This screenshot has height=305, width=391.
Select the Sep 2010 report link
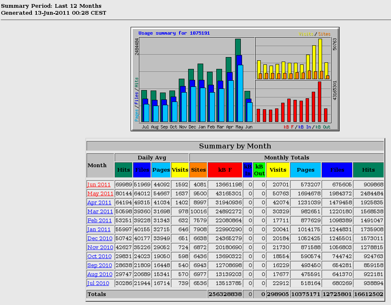pos(100,265)
